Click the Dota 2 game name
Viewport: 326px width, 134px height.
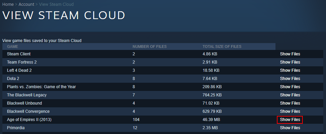[x=13, y=79]
